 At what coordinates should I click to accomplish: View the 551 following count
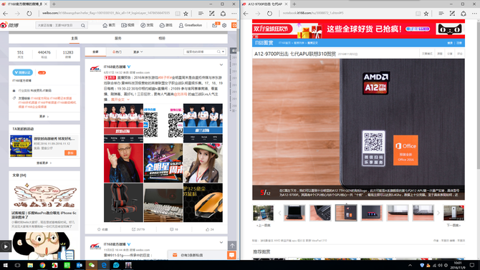21,54
